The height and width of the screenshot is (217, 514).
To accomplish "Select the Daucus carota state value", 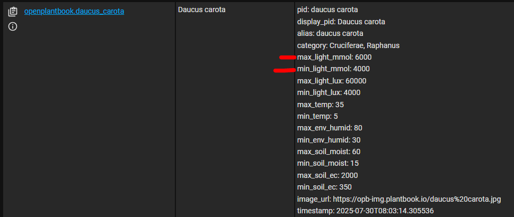I will click(201, 10).
